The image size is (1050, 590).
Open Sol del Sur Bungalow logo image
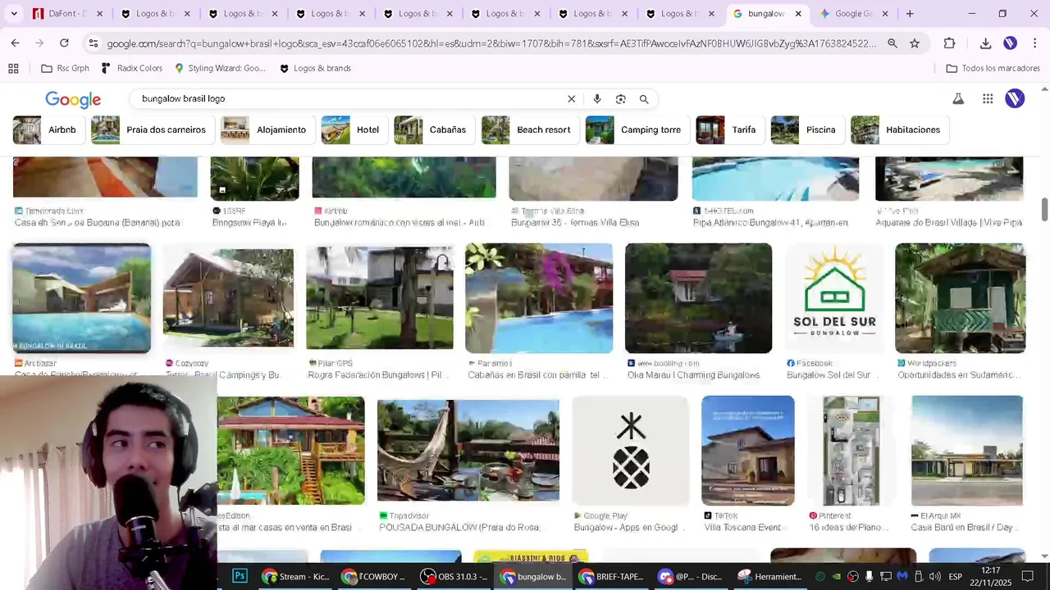[x=834, y=298]
